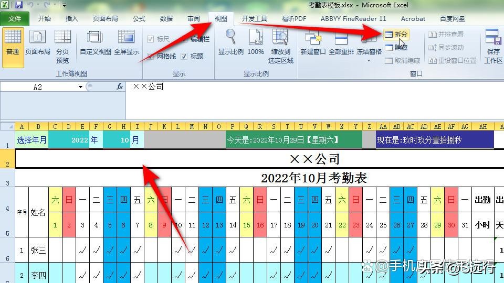Select column AH header
This screenshot has height=283, width=504.
click(483, 126)
